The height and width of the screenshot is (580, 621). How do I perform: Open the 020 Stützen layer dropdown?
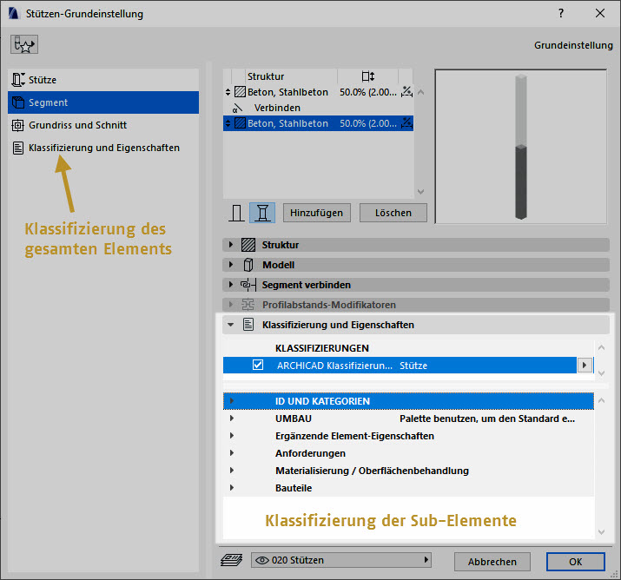tap(341, 560)
